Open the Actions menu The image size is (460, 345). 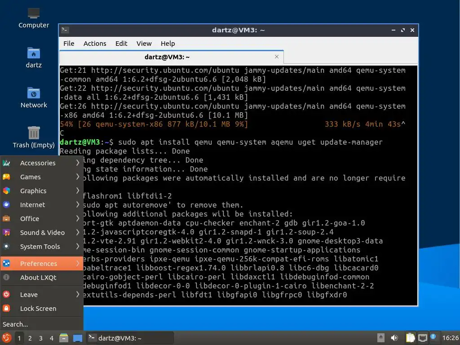click(95, 44)
